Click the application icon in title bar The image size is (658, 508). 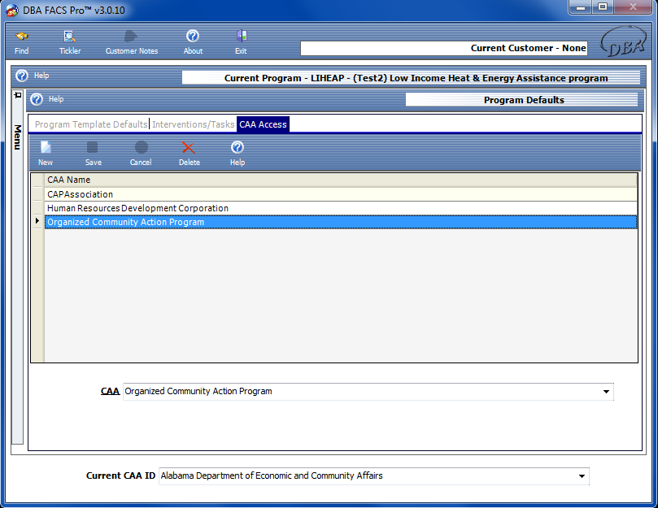point(12,10)
